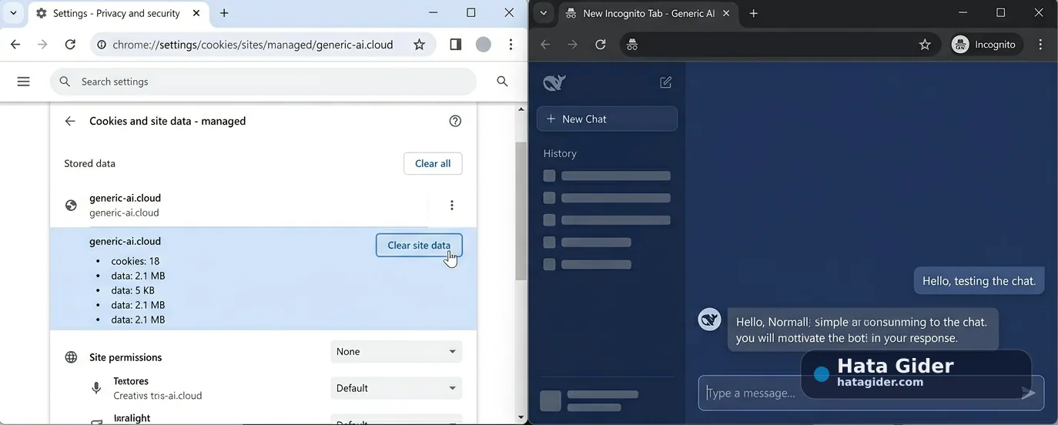Screen dimensions: 1058x425
Task: Start a New Chat
Action: 607,119
